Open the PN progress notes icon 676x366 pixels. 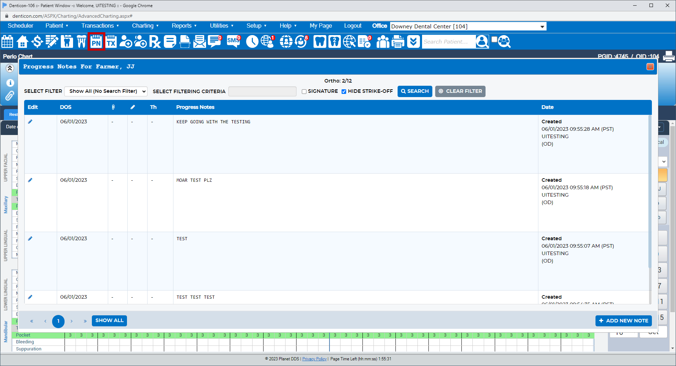96,41
